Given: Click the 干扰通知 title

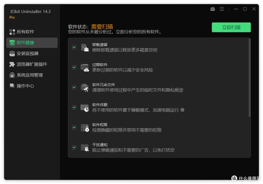Looking at the screenshot, I should pos(99,145).
